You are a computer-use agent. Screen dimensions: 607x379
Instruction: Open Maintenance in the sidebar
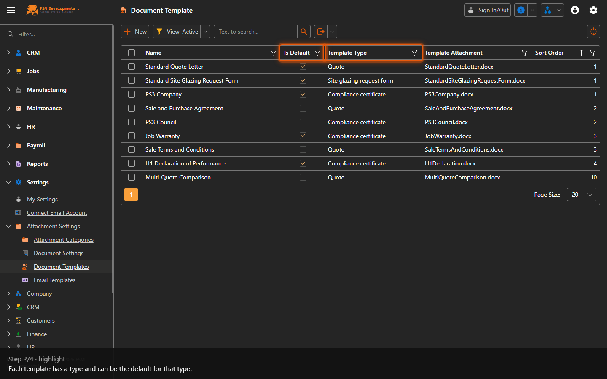click(x=44, y=108)
